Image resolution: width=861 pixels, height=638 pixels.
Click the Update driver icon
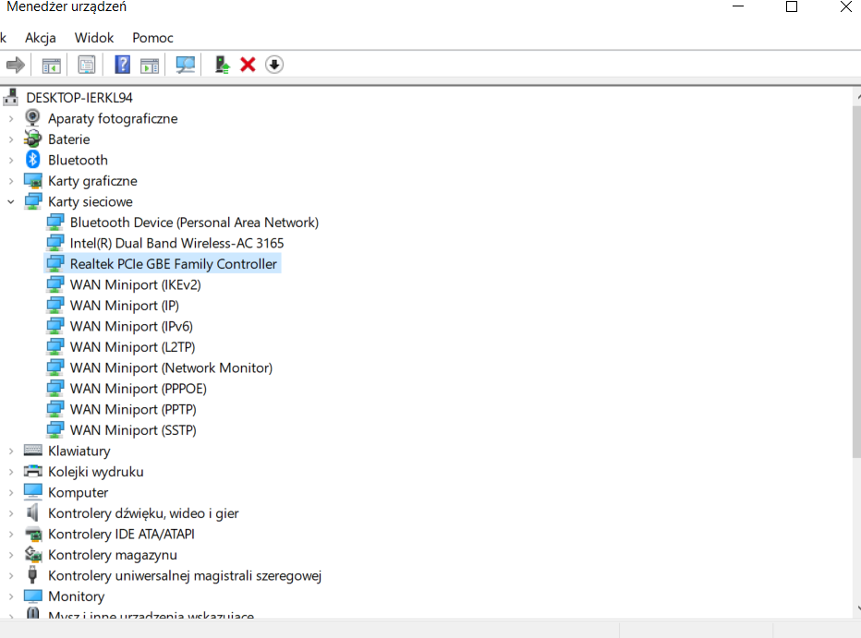click(221, 65)
